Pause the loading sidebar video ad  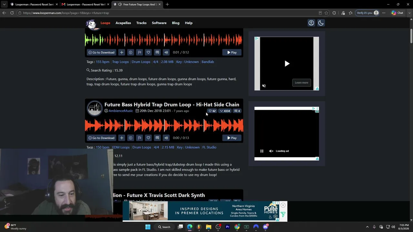262,151
